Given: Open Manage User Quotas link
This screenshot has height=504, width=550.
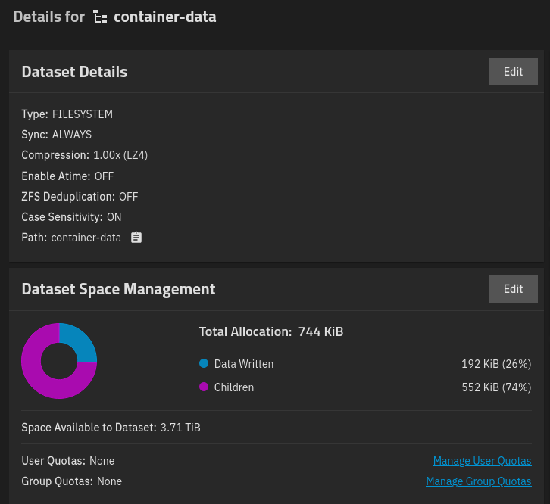Looking at the screenshot, I should pyautogui.click(x=482, y=461).
